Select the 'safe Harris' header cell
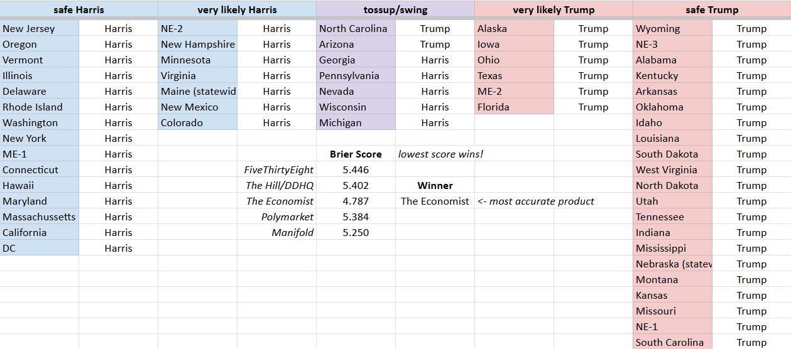Viewport: 791px width, 349px height. click(79, 9)
